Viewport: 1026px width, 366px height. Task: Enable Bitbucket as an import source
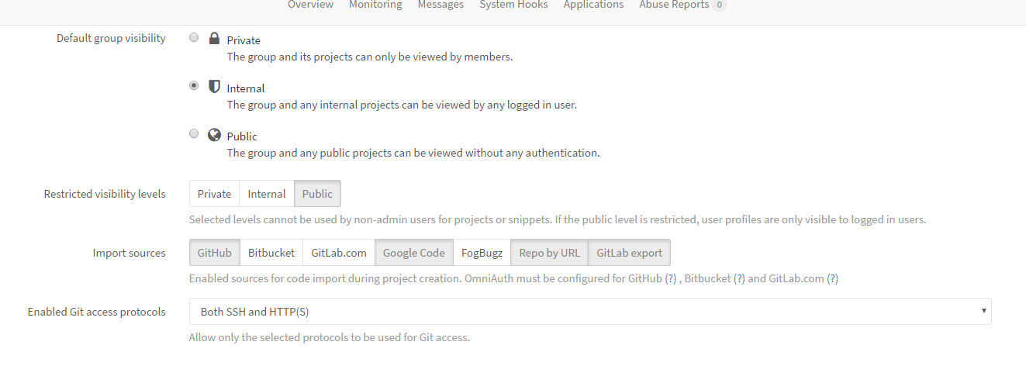click(x=271, y=253)
